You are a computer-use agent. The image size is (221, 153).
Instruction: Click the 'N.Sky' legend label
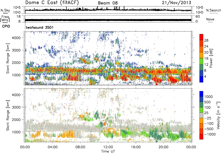pos(5,10)
